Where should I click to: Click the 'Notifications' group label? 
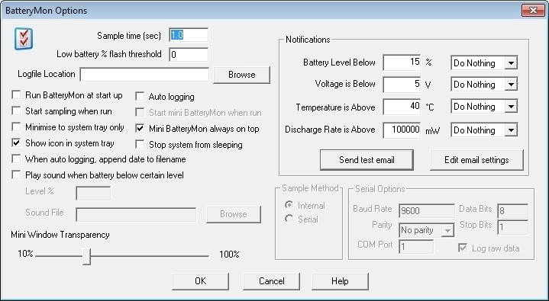coord(308,40)
